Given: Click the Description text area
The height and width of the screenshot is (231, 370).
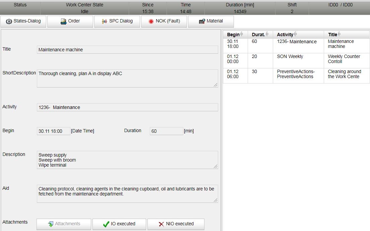Looking at the screenshot, I should (x=127, y=160).
